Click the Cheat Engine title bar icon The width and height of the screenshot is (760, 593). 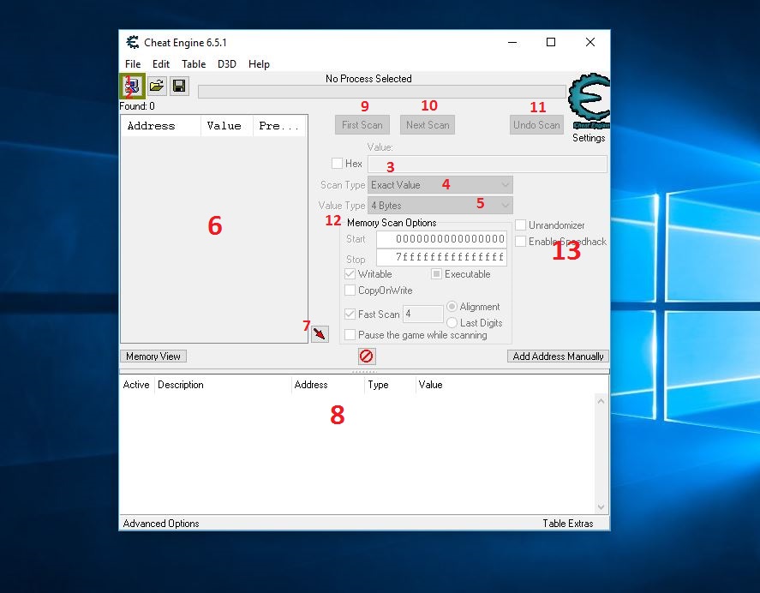pos(132,42)
